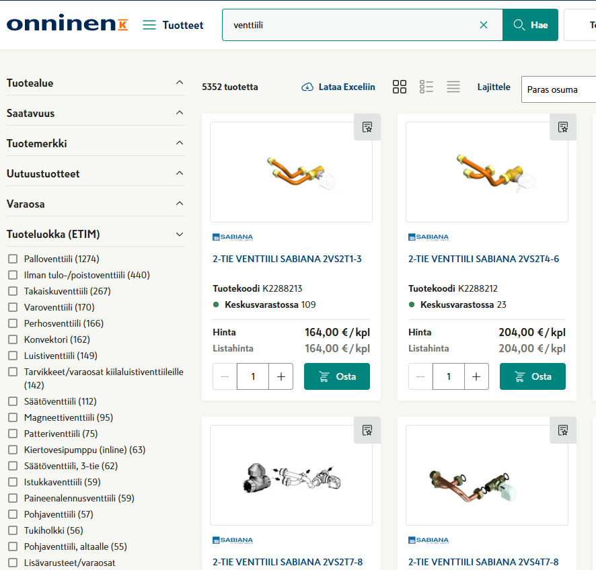596x570 pixels.
Task: Check the Pohjaventtiili (57) filter
Action: point(13,515)
